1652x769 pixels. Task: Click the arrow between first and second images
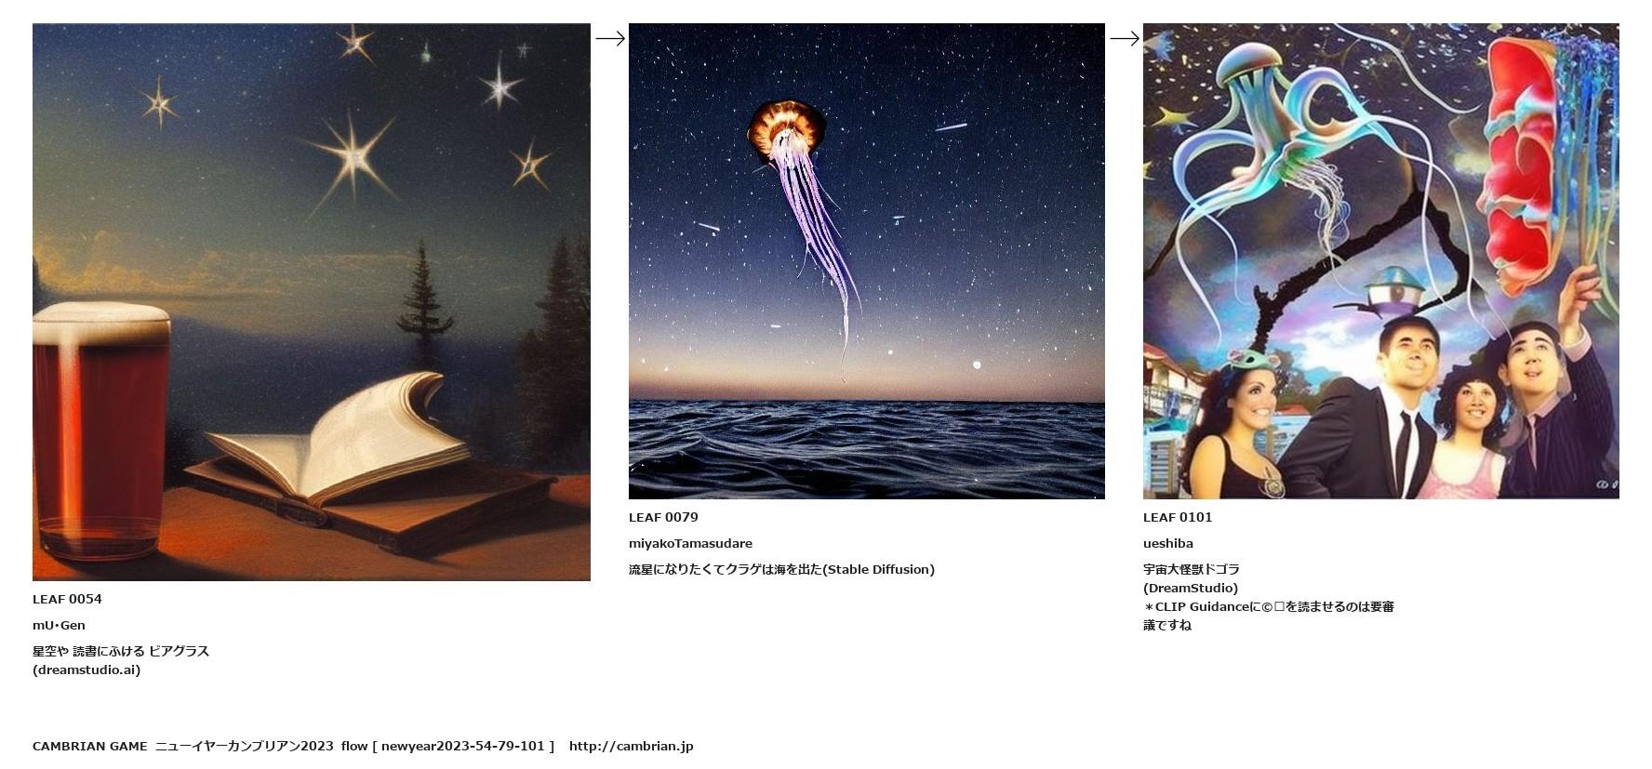(x=610, y=38)
